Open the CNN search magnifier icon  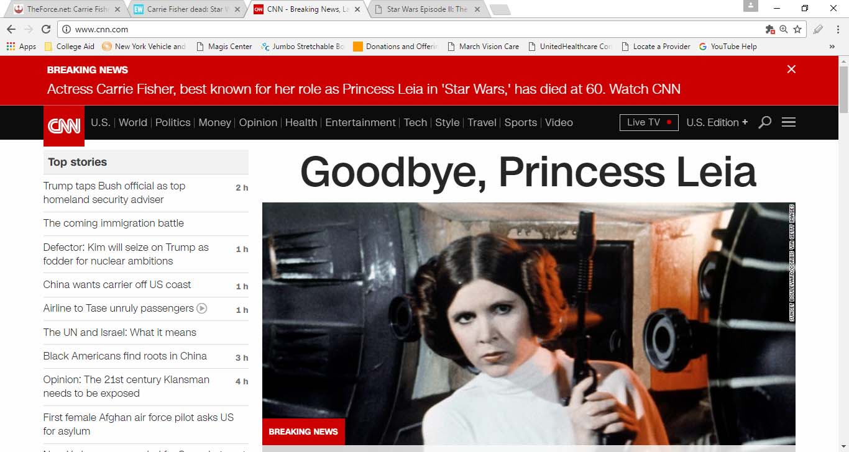(x=765, y=122)
